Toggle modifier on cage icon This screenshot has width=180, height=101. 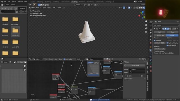[x=170, y=29]
